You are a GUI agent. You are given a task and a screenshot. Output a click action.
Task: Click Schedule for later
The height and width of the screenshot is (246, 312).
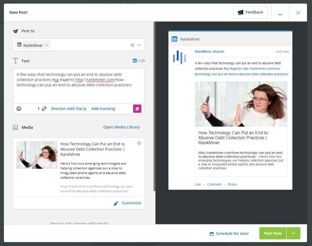tap(232, 234)
